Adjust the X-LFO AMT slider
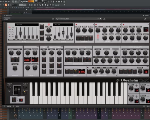 pos(16,37)
